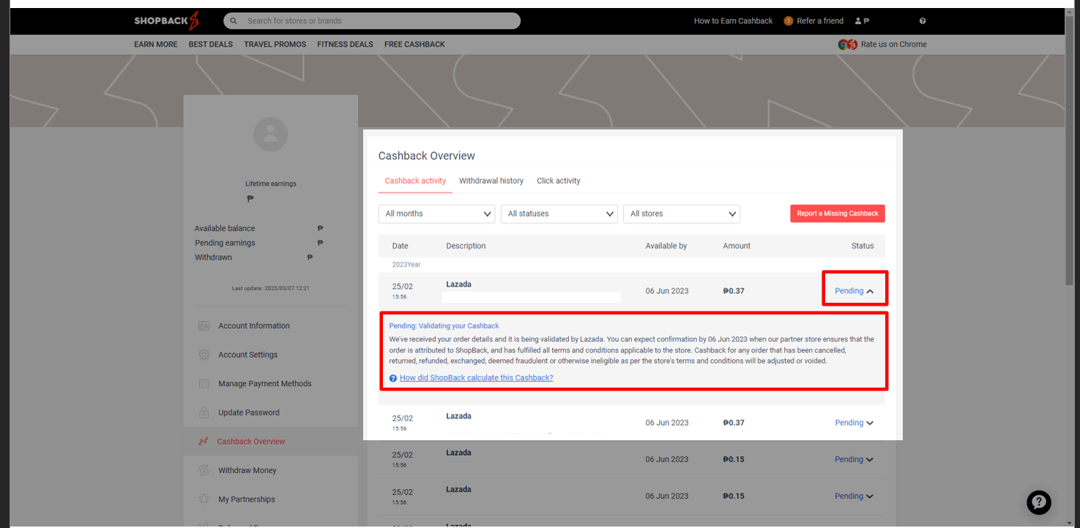Click the ShopBack logo
This screenshot has height=528, width=1080.
coord(166,20)
